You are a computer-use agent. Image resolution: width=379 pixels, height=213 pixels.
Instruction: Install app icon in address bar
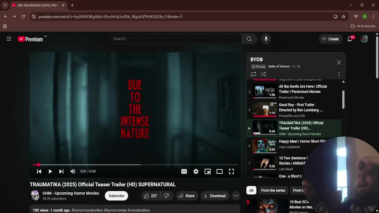tap(335, 17)
